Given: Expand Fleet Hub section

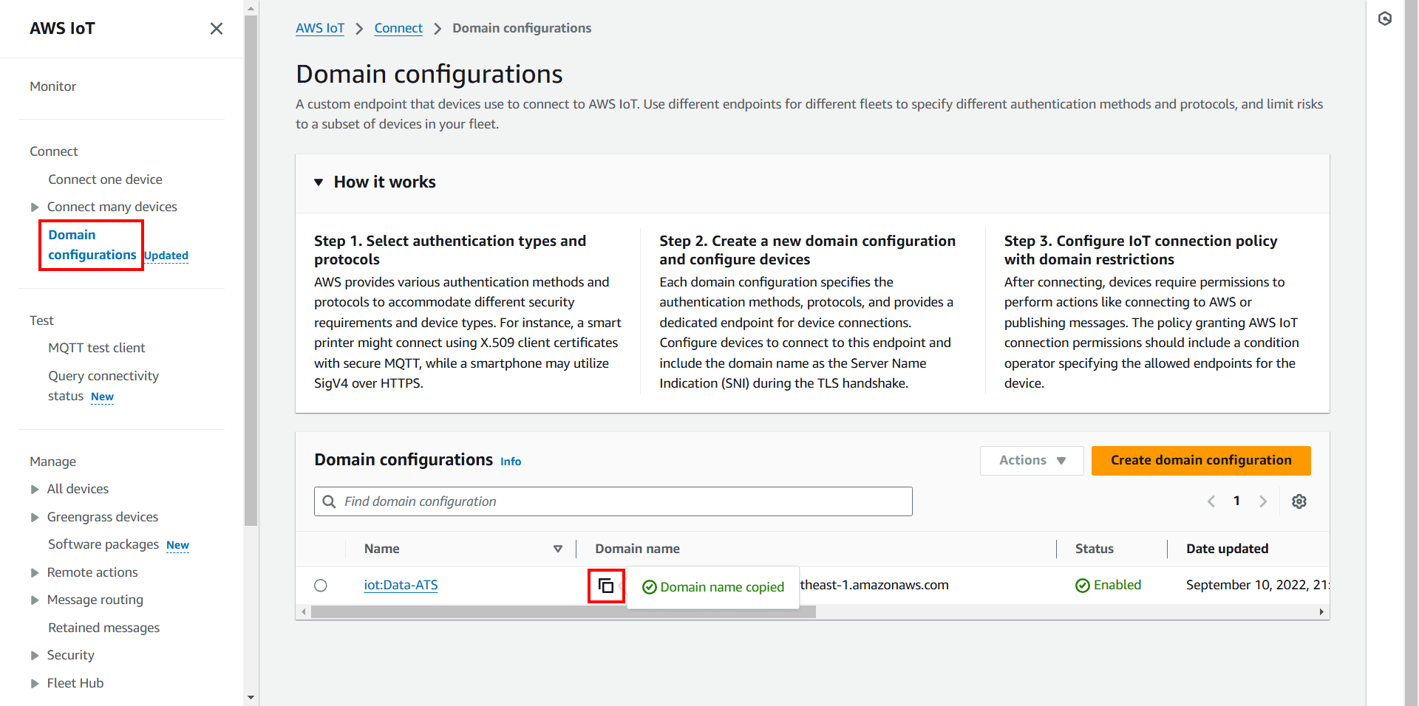Looking at the screenshot, I should 35,684.
